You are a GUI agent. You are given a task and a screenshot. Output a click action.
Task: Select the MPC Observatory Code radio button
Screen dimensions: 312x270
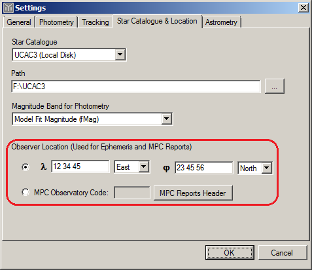tap(26, 193)
